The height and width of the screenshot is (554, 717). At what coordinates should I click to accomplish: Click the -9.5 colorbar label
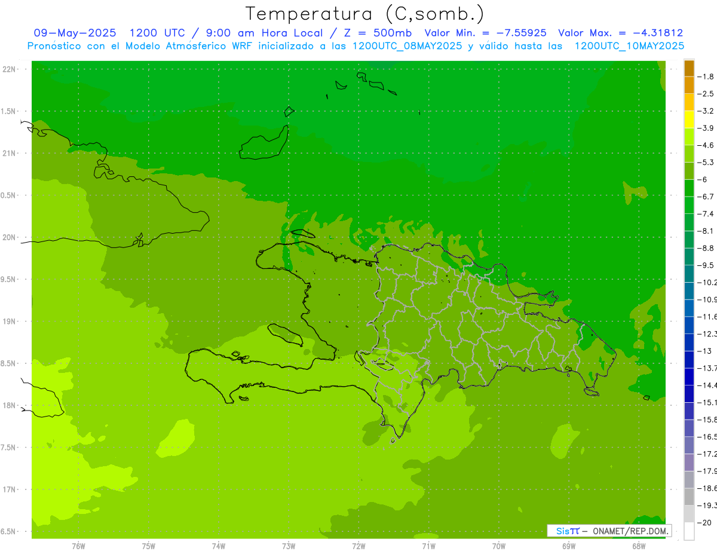point(706,265)
